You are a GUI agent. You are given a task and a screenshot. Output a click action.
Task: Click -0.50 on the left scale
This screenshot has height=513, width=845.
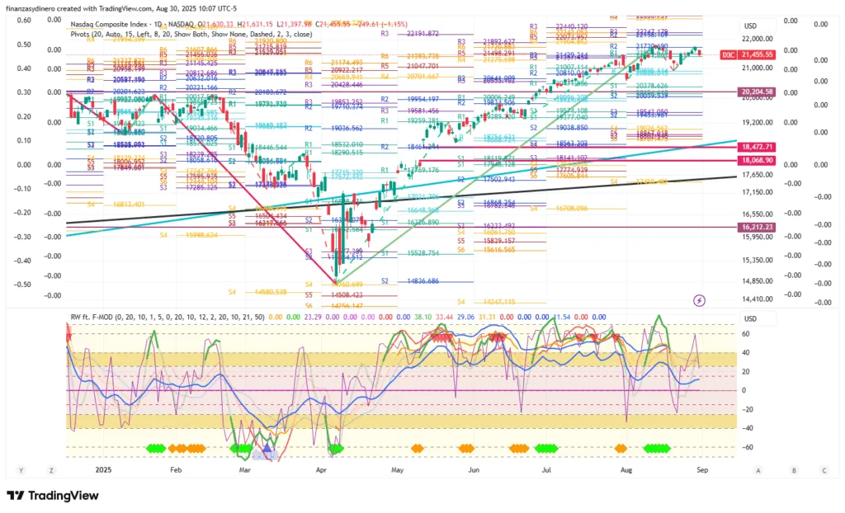(x=22, y=285)
